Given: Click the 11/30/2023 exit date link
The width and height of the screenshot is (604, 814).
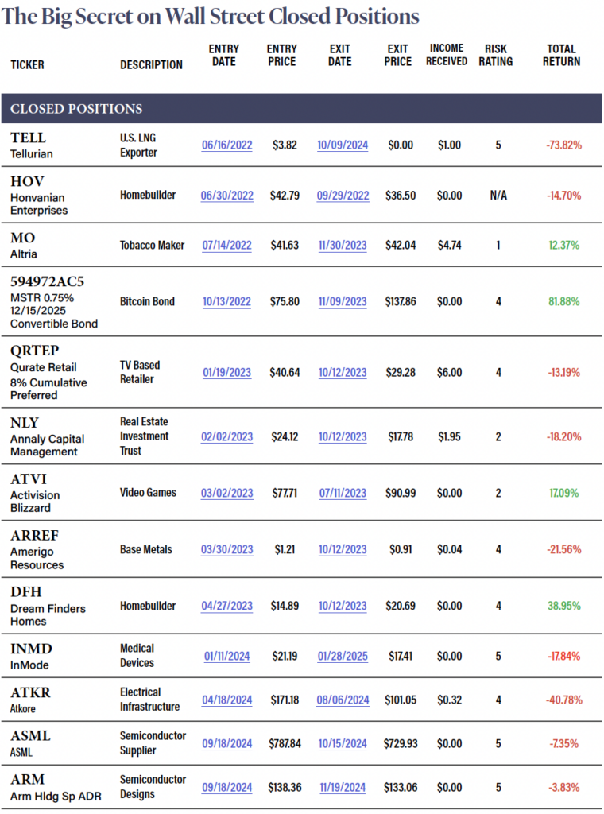Looking at the screenshot, I should (343, 246).
